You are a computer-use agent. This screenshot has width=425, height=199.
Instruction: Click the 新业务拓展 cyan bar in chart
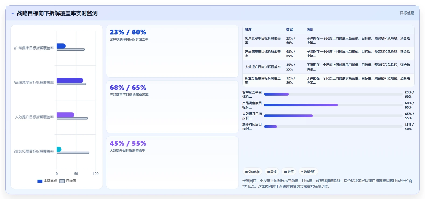tap(59, 149)
